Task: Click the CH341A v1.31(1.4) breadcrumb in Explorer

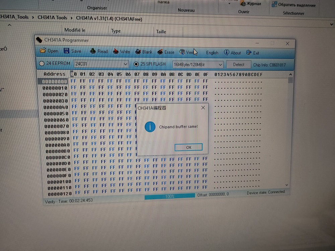Action: pyautogui.click(x=109, y=19)
